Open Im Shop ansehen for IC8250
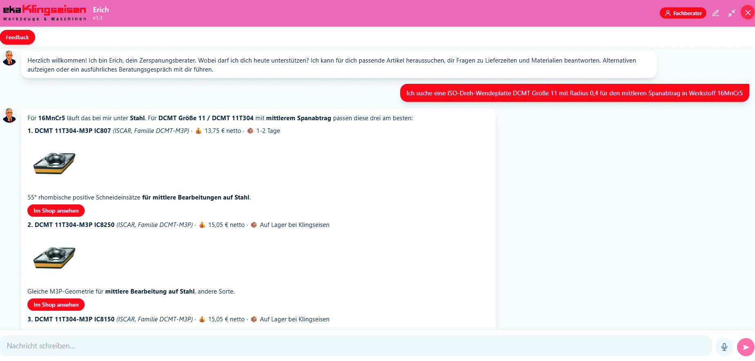 click(56, 305)
